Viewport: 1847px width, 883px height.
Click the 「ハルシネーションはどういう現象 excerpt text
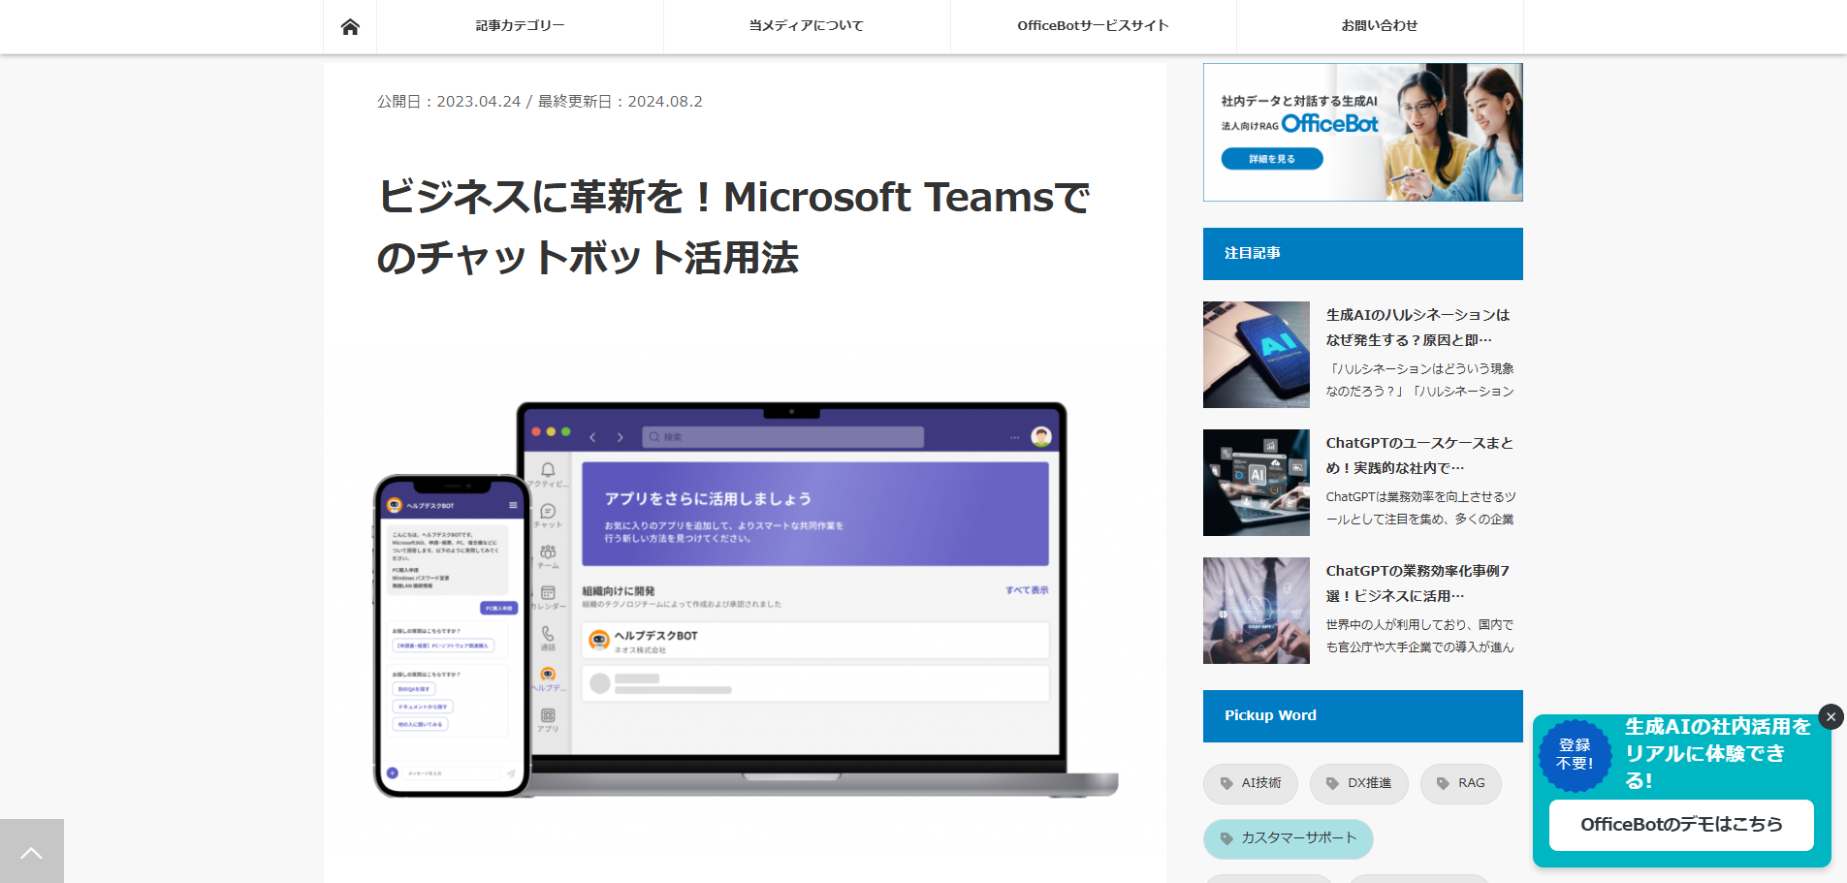(1419, 380)
